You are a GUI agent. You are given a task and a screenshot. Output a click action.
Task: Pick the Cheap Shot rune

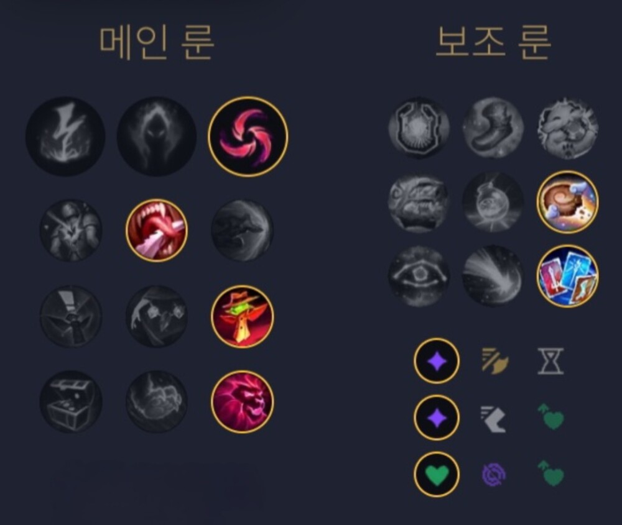pyautogui.click(x=71, y=231)
